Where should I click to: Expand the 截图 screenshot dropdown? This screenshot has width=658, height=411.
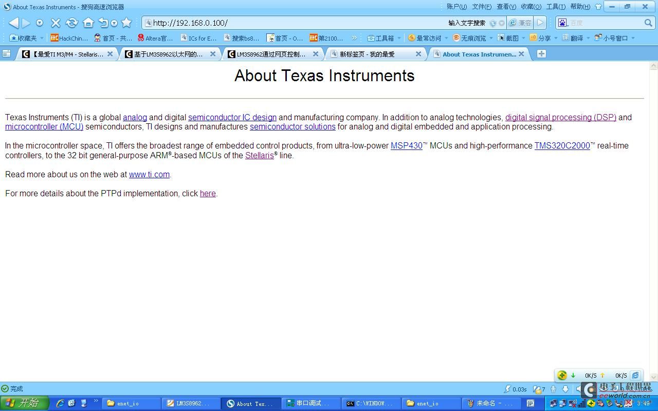pyautogui.click(x=523, y=38)
